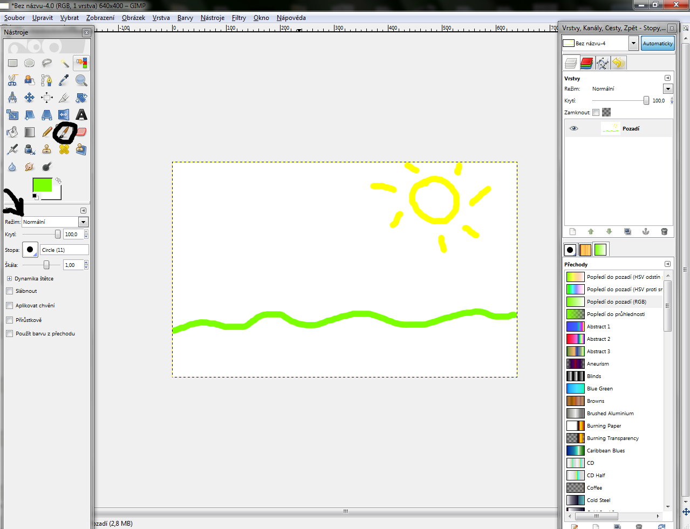Image resolution: width=690 pixels, height=529 pixels.
Task: Click the green foreground color swatch
Action: point(42,185)
